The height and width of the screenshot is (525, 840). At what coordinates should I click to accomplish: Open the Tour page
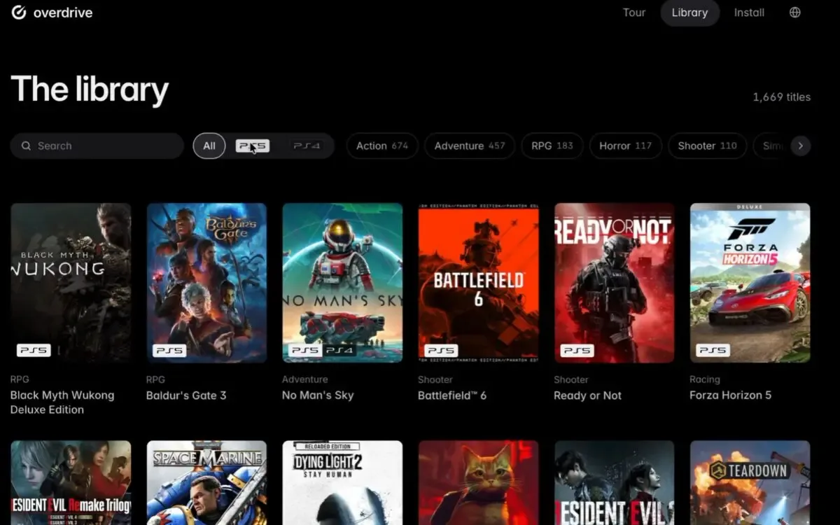634,13
